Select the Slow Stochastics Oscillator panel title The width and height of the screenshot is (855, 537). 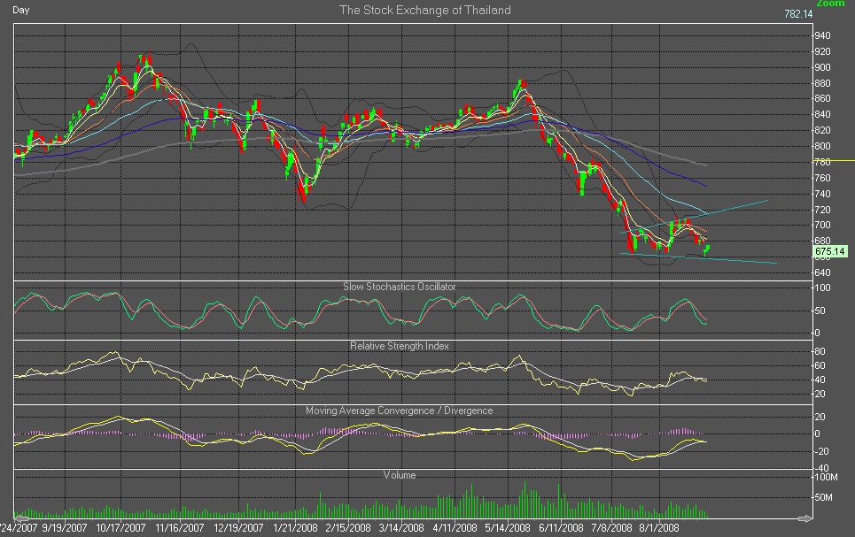399,287
